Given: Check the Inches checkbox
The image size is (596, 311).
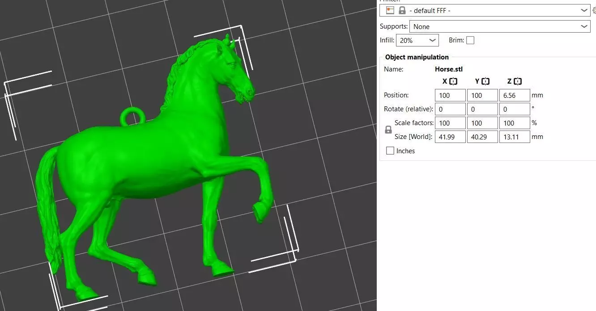Looking at the screenshot, I should pos(390,151).
